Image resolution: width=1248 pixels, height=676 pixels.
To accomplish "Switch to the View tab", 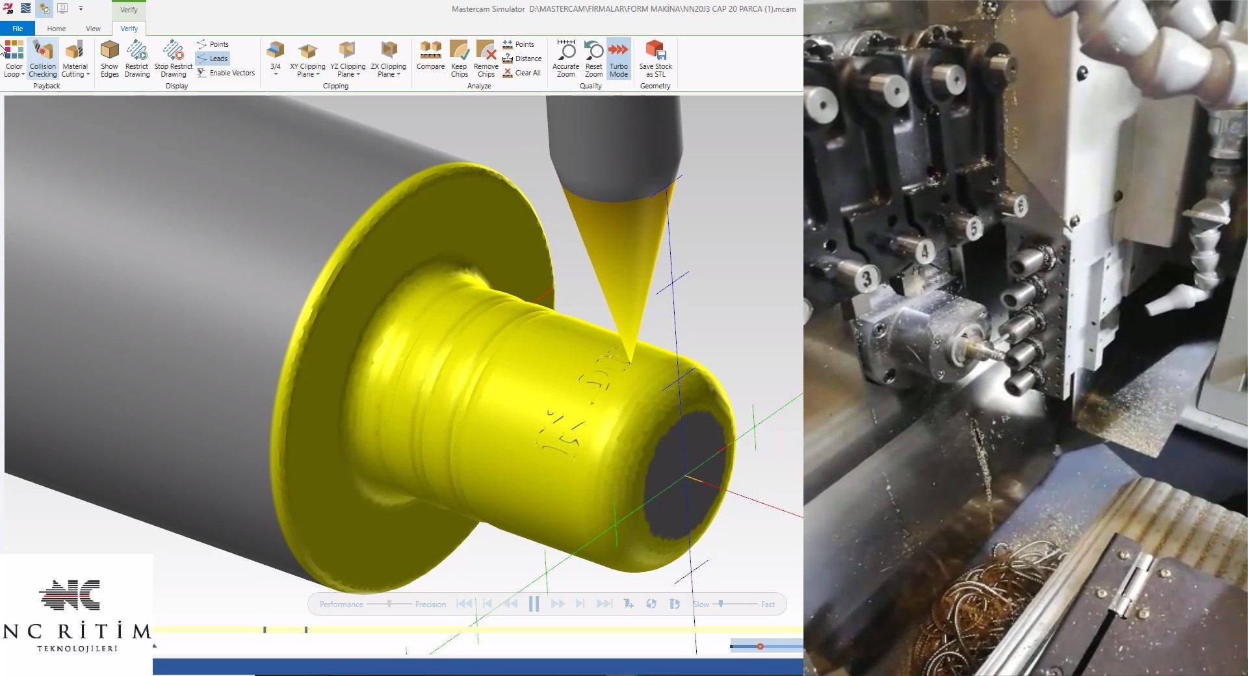I will click(x=93, y=29).
